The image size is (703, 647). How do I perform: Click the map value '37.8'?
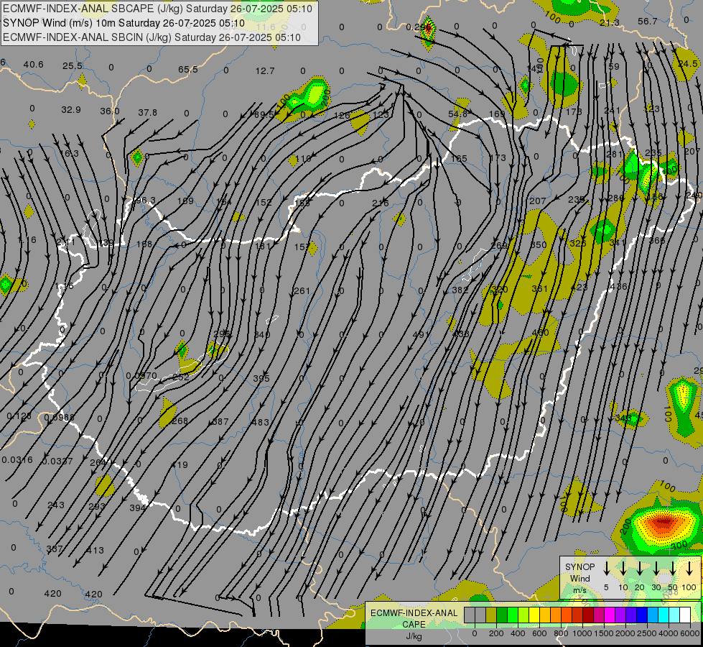(147, 112)
